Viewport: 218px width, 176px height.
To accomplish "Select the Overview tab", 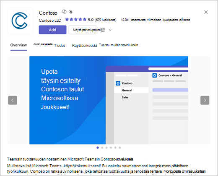I will [18, 45].
